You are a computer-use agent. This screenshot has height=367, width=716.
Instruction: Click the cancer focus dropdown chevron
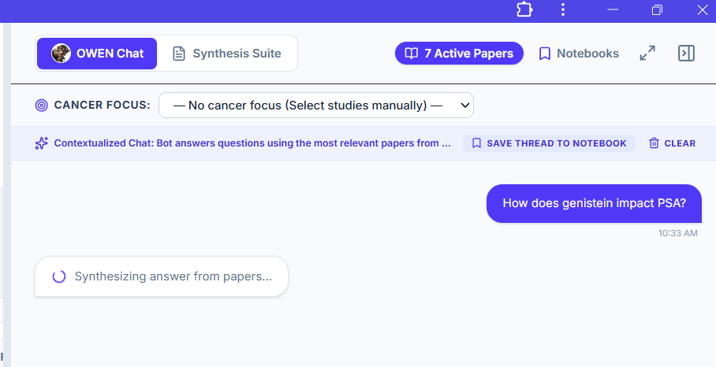(x=465, y=106)
